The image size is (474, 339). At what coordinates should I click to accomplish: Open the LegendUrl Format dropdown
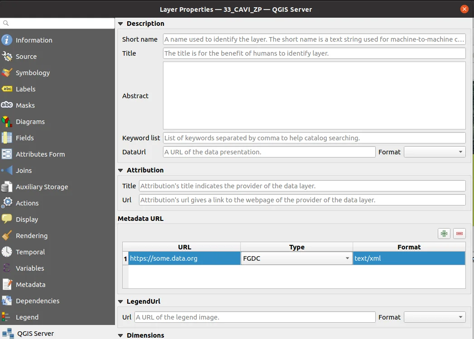435,317
